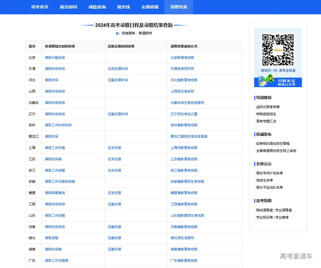
Task: Open the 批次线 navigation tab
Action: 124,7
